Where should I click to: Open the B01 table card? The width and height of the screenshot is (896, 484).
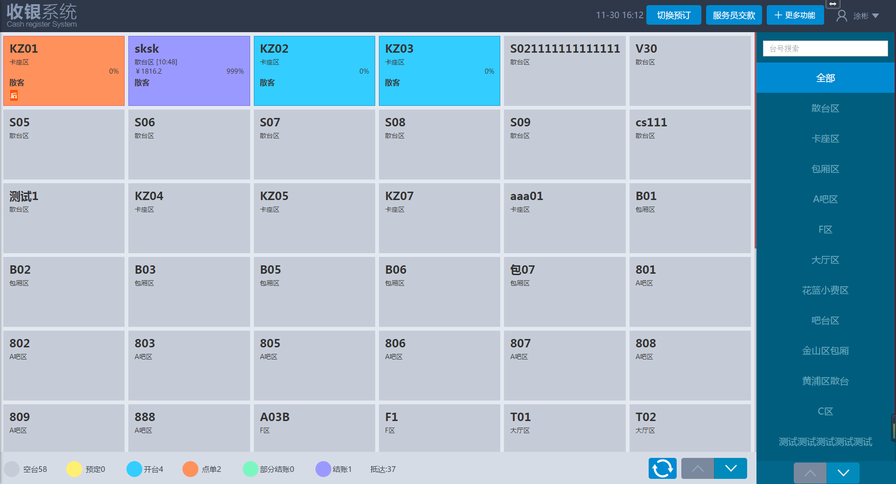click(x=690, y=218)
